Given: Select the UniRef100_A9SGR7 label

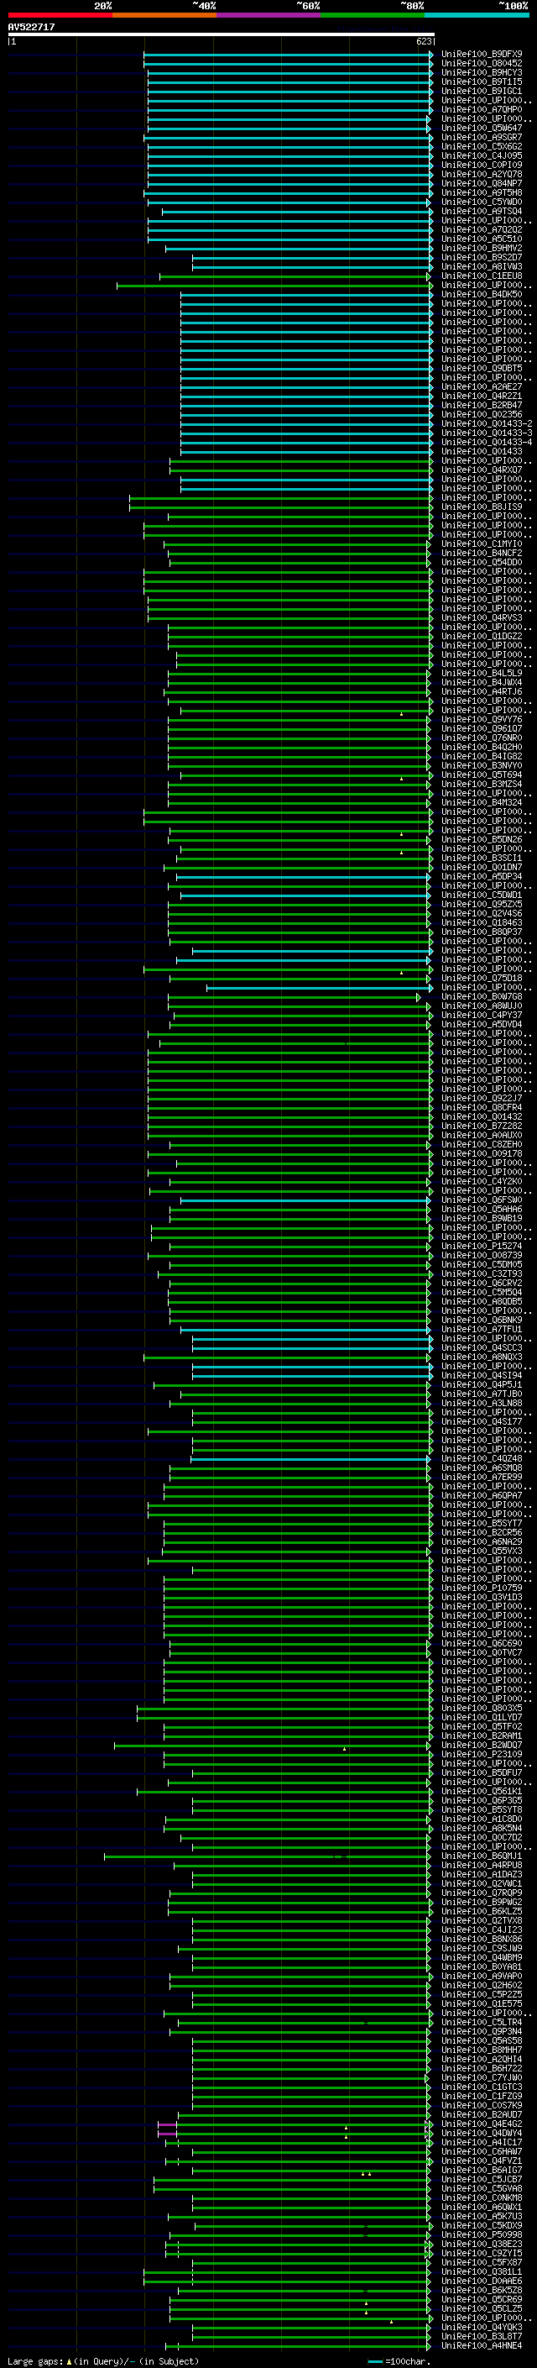Looking at the screenshot, I should 482,137.
